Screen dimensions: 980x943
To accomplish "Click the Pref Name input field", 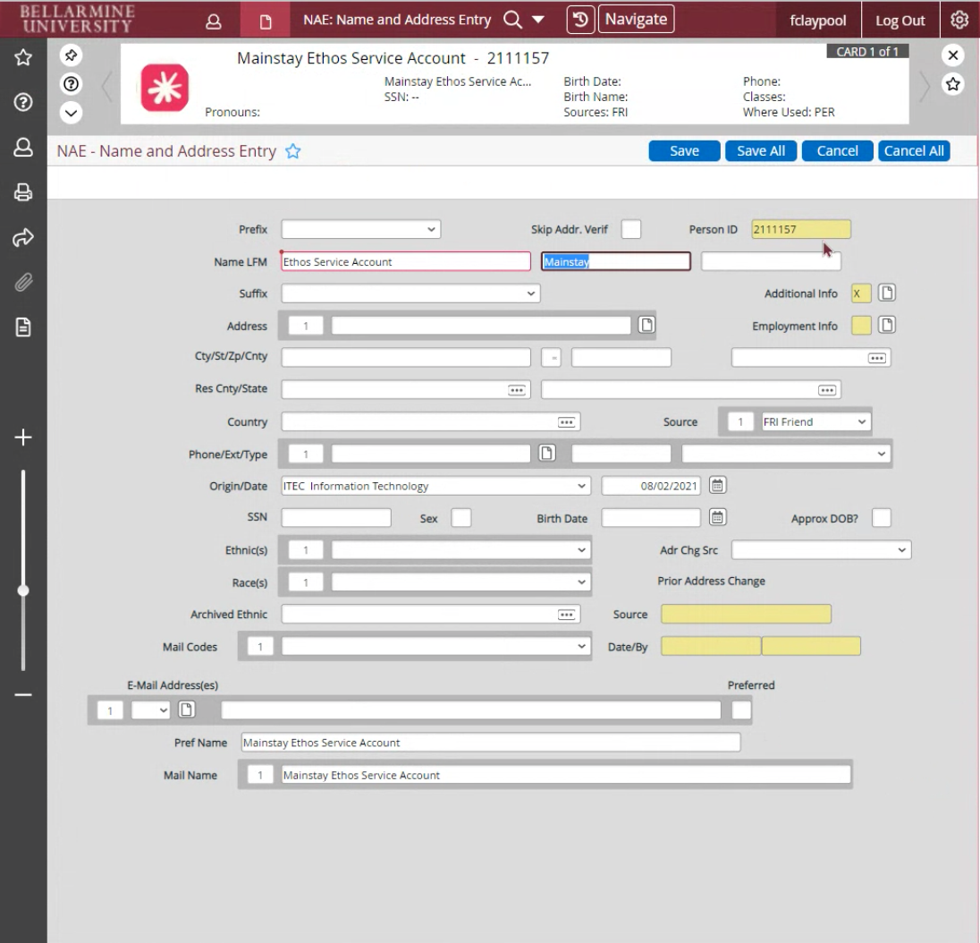I will 491,743.
